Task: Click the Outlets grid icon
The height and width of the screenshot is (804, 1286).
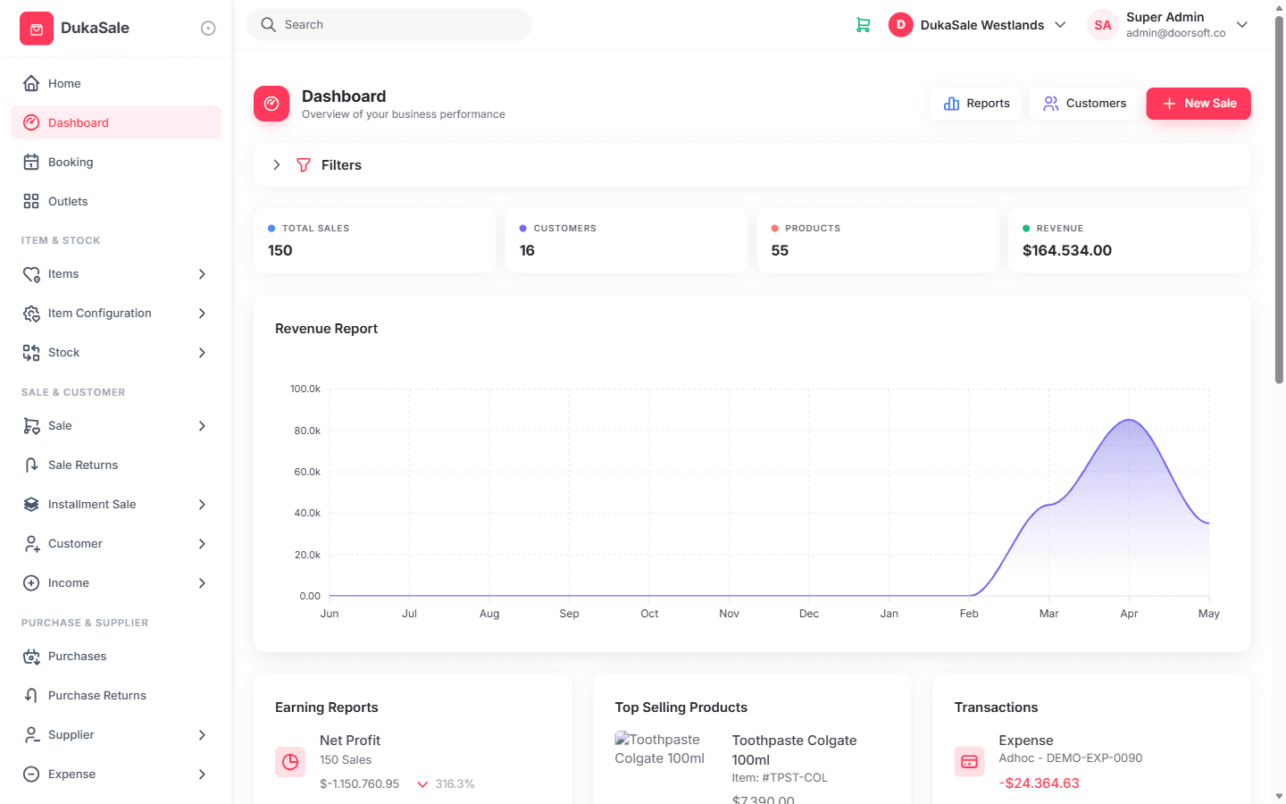Action: tap(31, 201)
